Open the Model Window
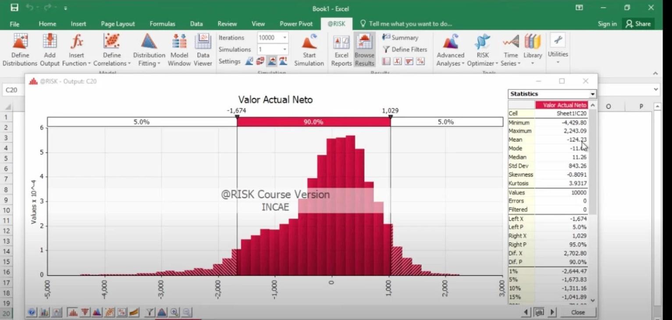Image resolution: width=672 pixels, height=320 pixels. coord(179,50)
